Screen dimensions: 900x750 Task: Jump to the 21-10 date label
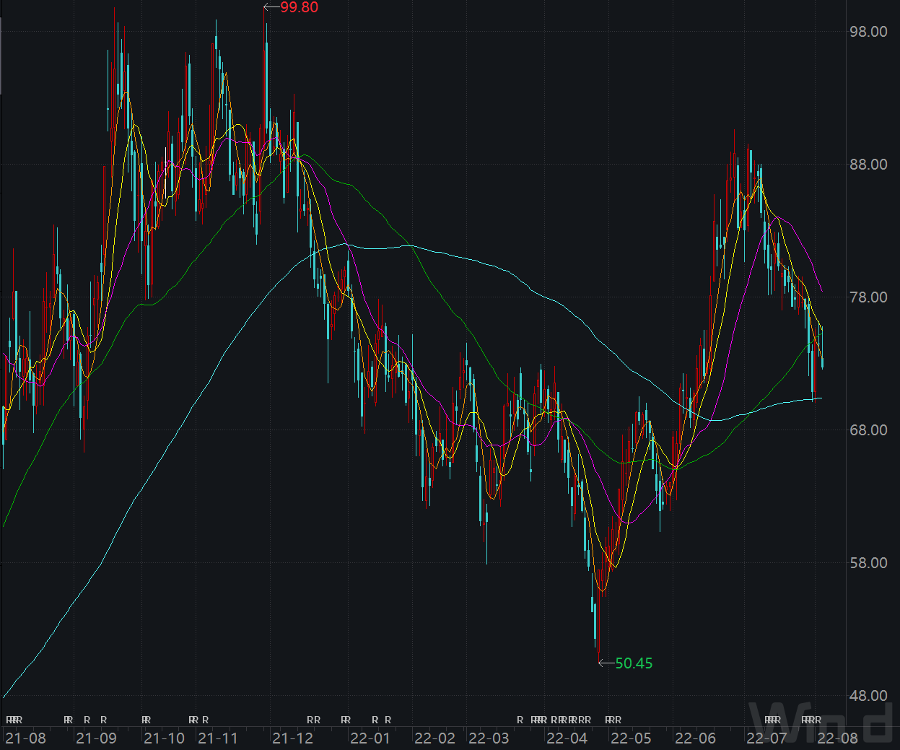tap(165, 738)
